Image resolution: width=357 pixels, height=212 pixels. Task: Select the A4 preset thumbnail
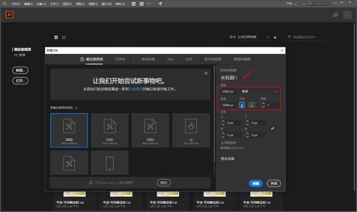(x=191, y=130)
